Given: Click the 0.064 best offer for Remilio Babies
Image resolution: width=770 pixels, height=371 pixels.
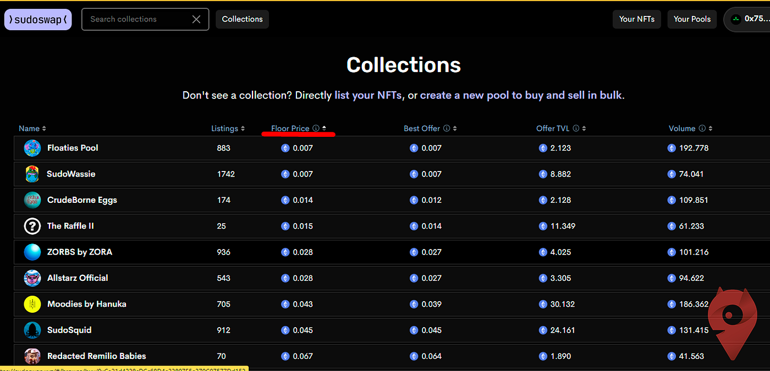Looking at the screenshot, I should click(432, 356).
